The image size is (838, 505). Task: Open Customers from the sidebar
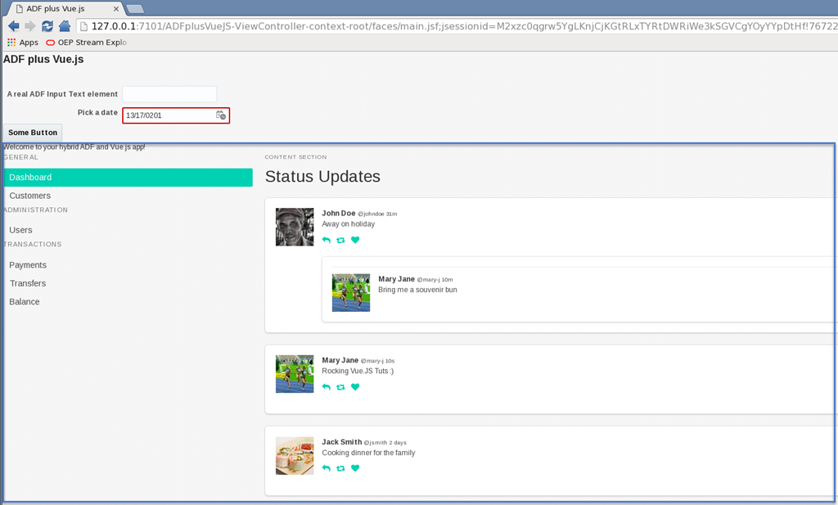[30, 196]
